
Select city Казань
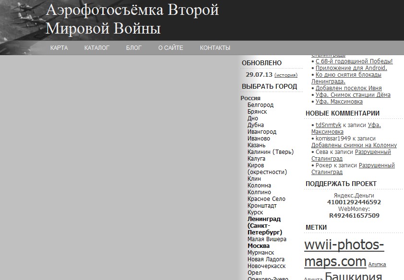point(256,145)
